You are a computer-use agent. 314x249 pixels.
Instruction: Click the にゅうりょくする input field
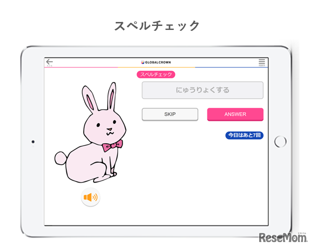tap(202, 90)
